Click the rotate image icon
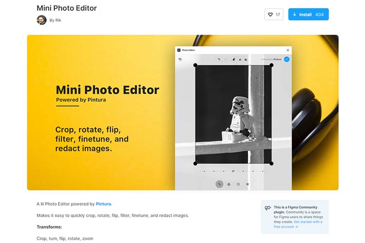 (234, 59)
